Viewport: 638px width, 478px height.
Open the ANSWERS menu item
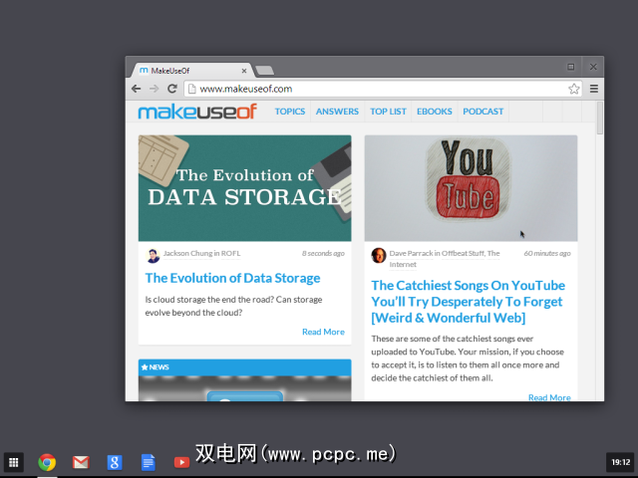337,112
